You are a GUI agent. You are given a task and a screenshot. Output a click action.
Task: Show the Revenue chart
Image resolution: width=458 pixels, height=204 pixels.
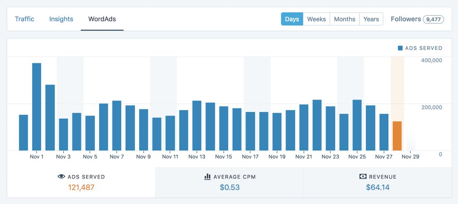coord(377,183)
